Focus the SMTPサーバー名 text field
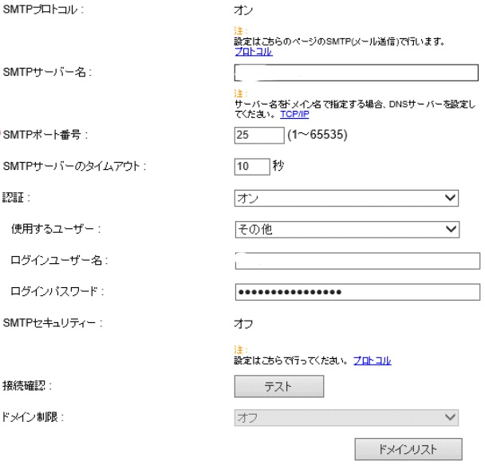Image resolution: width=485 pixels, height=473 pixels. (356, 73)
